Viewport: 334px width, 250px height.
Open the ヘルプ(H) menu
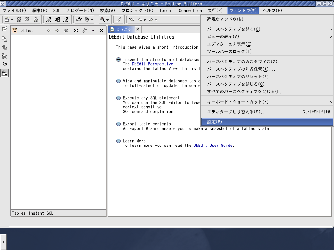pyautogui.click(x=272, y=11)
